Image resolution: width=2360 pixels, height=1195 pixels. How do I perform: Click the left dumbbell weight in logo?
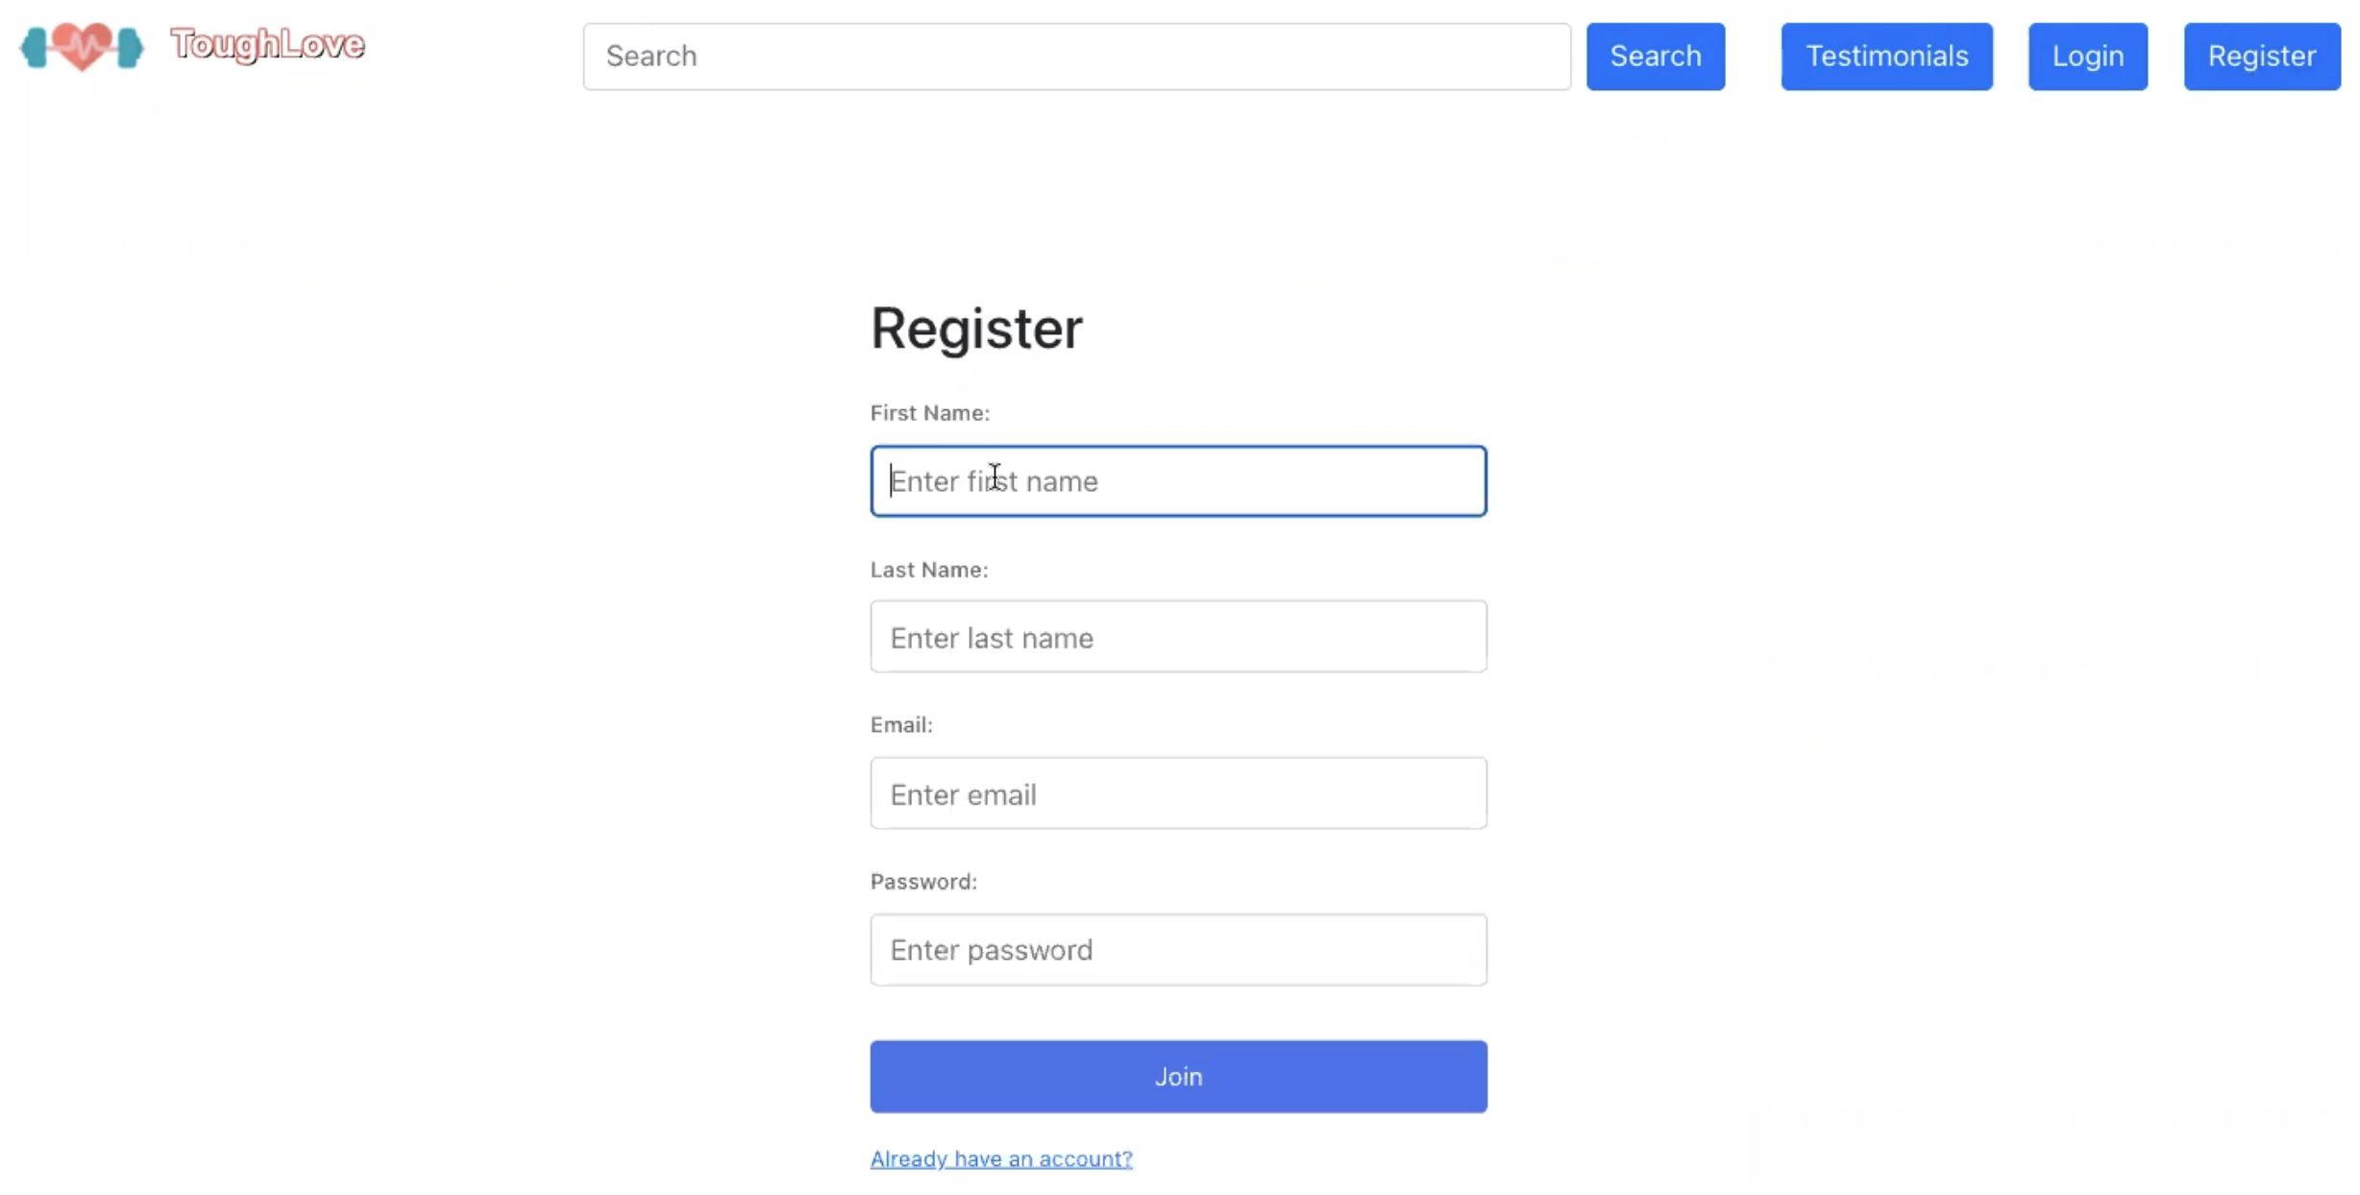click(35, 47)
